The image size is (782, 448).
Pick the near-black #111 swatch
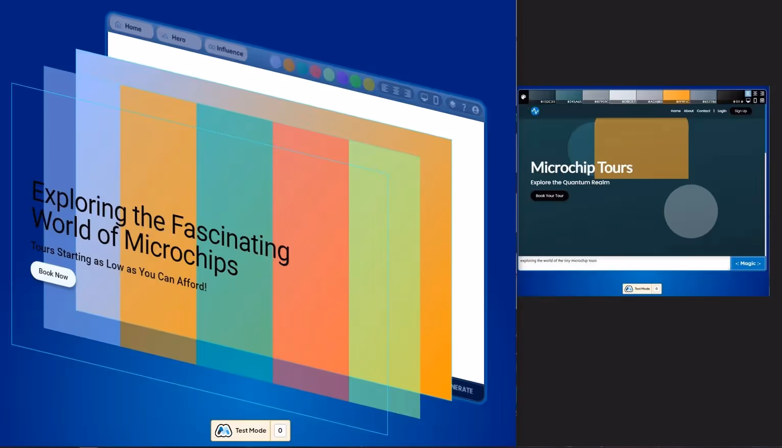point(730,97)
